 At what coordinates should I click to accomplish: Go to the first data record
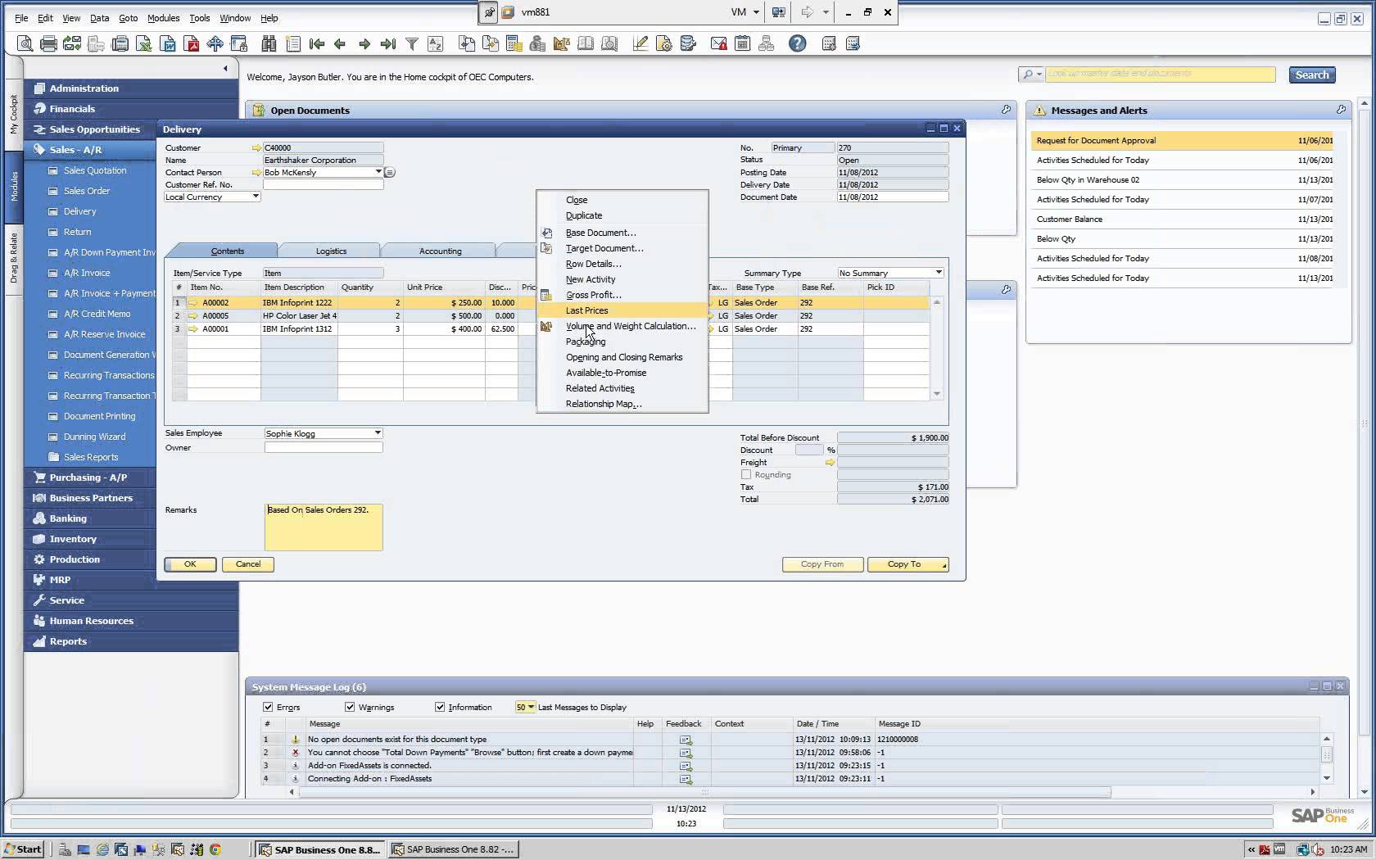pyautogui.click(x=317, y=44)
